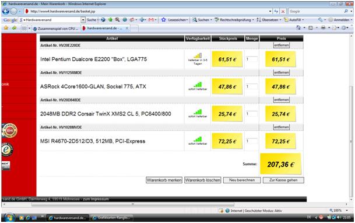Open the Google toolbar search box dropdown
Screen dimensions: 355x223
(x=83, y=20)
